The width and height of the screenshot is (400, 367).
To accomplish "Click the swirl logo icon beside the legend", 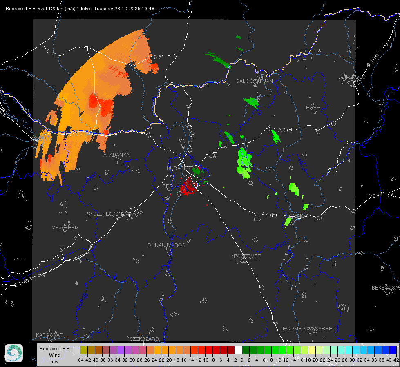I will (14, 353).
